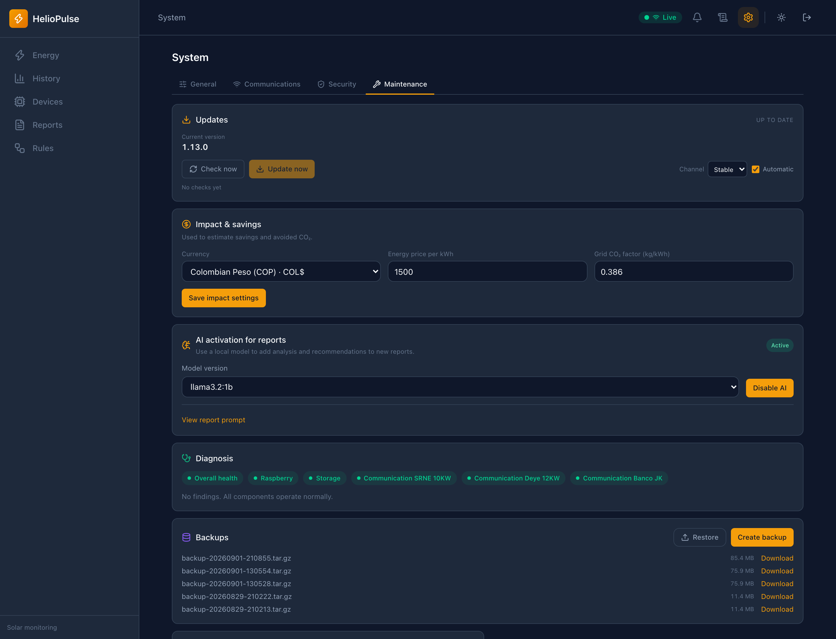
Task: Open Devices in sidebar
Action: pos(69,102)
